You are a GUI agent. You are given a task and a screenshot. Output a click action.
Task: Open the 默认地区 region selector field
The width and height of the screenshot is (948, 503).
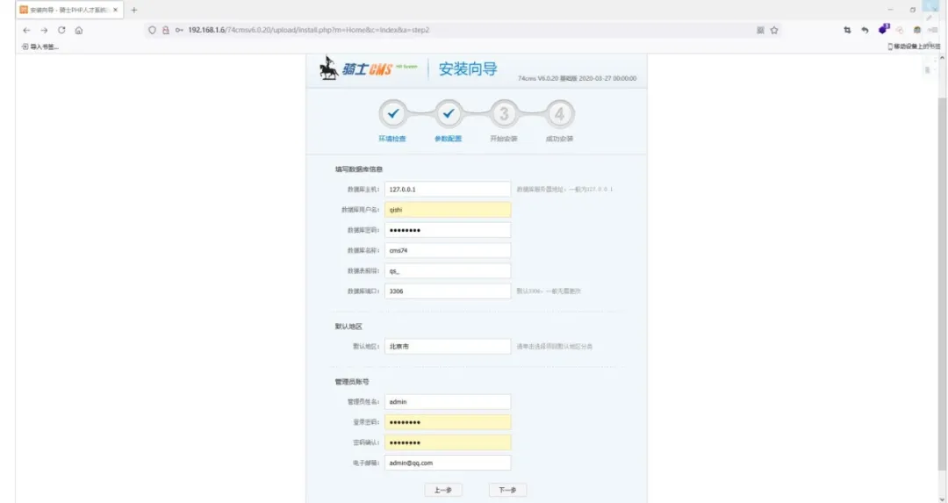pyautogui.click(x=448, y=347)
